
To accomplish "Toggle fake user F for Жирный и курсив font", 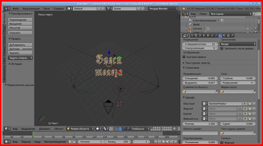I will pos(245,119).
